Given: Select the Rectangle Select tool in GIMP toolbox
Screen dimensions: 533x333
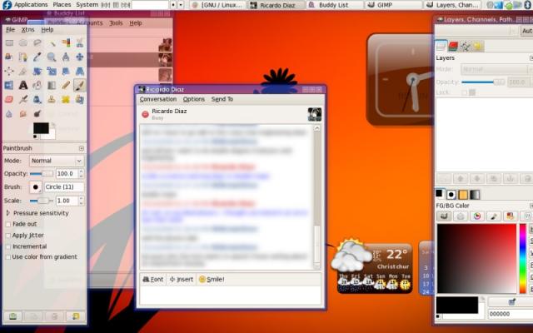Looking at the screenshot, I should [x=9, y=42].
